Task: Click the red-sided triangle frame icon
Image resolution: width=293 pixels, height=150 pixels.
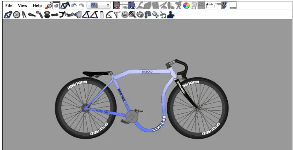Action: [x=94, y=15]
